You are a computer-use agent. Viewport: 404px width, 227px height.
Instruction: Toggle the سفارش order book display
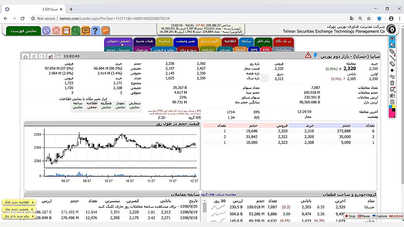pyautogui.click(x=135, y=105)
